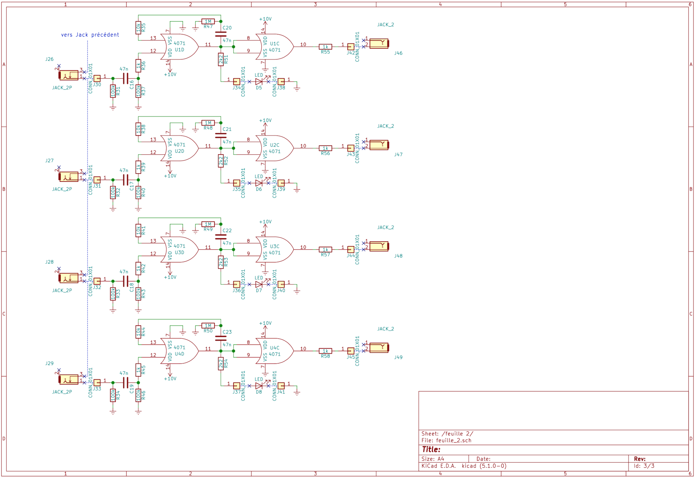Click the U1D 4071 OR gate symbol

pyautogui.click(x=179, y=46)
